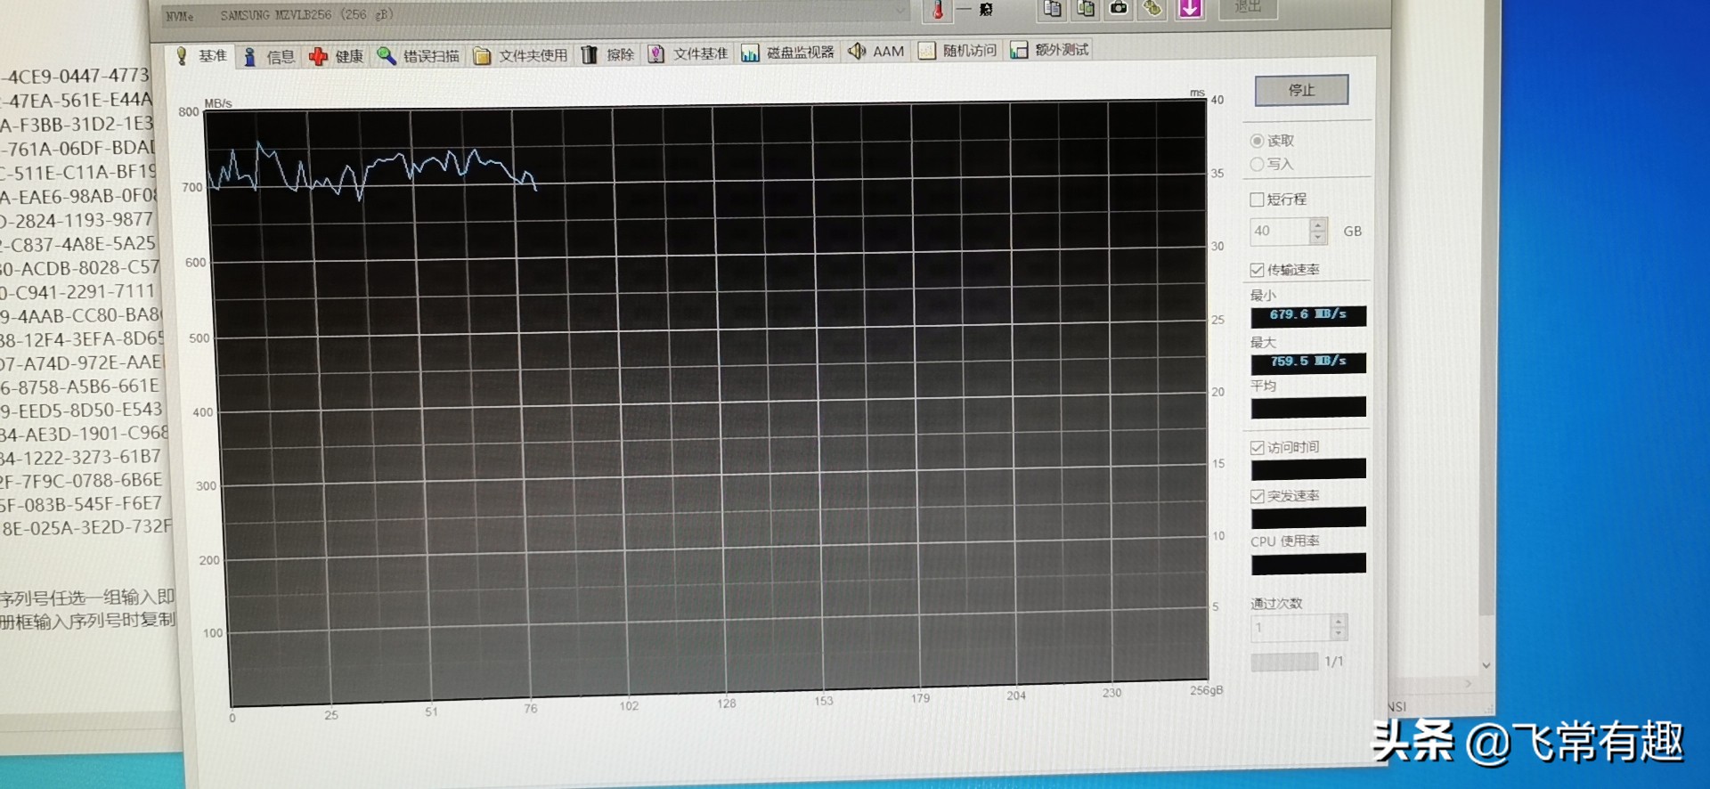
Task: Open the 擦除 erase tab
Action: coord(609,55)
